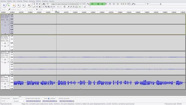Click the Redo arrow icon
This screenshot has height=105, width=186.
pos(60,7)
